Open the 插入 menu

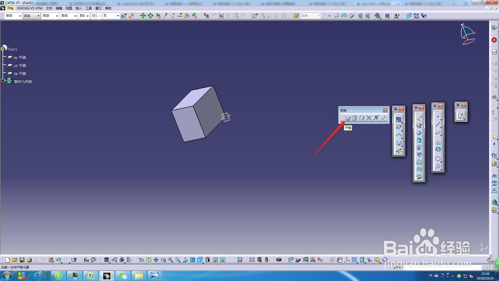(x=79, y=8)
